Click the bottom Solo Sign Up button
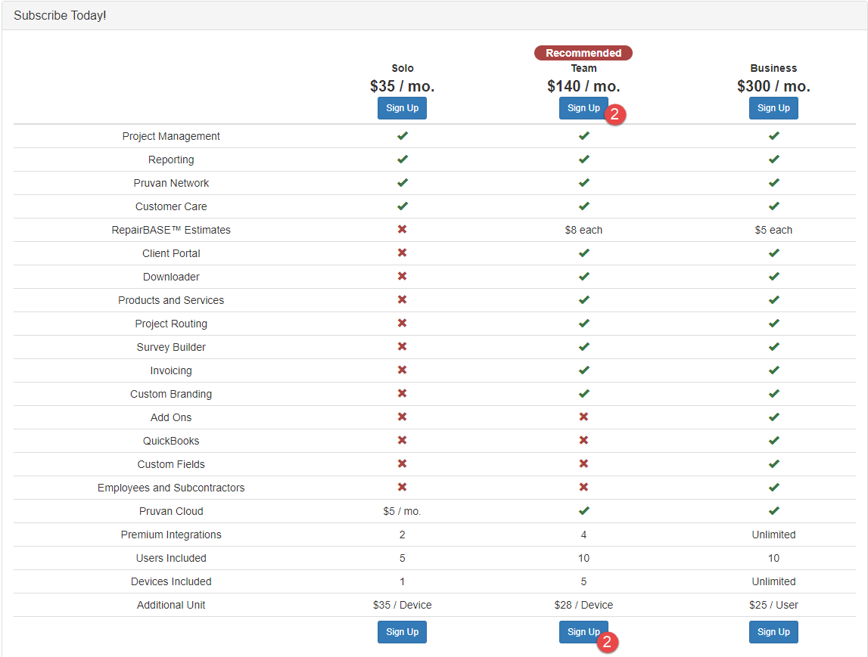The height and width of the screenshot is (657, 868). coord(402,632)
